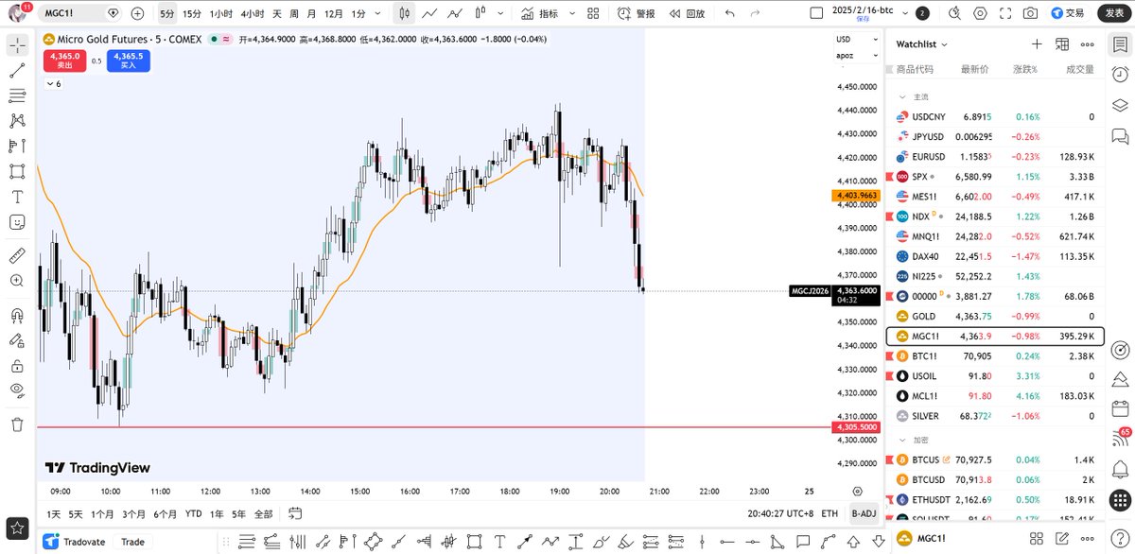Open the pattern tools icon
Viewport: 1135px width, 554px height.
17,121
